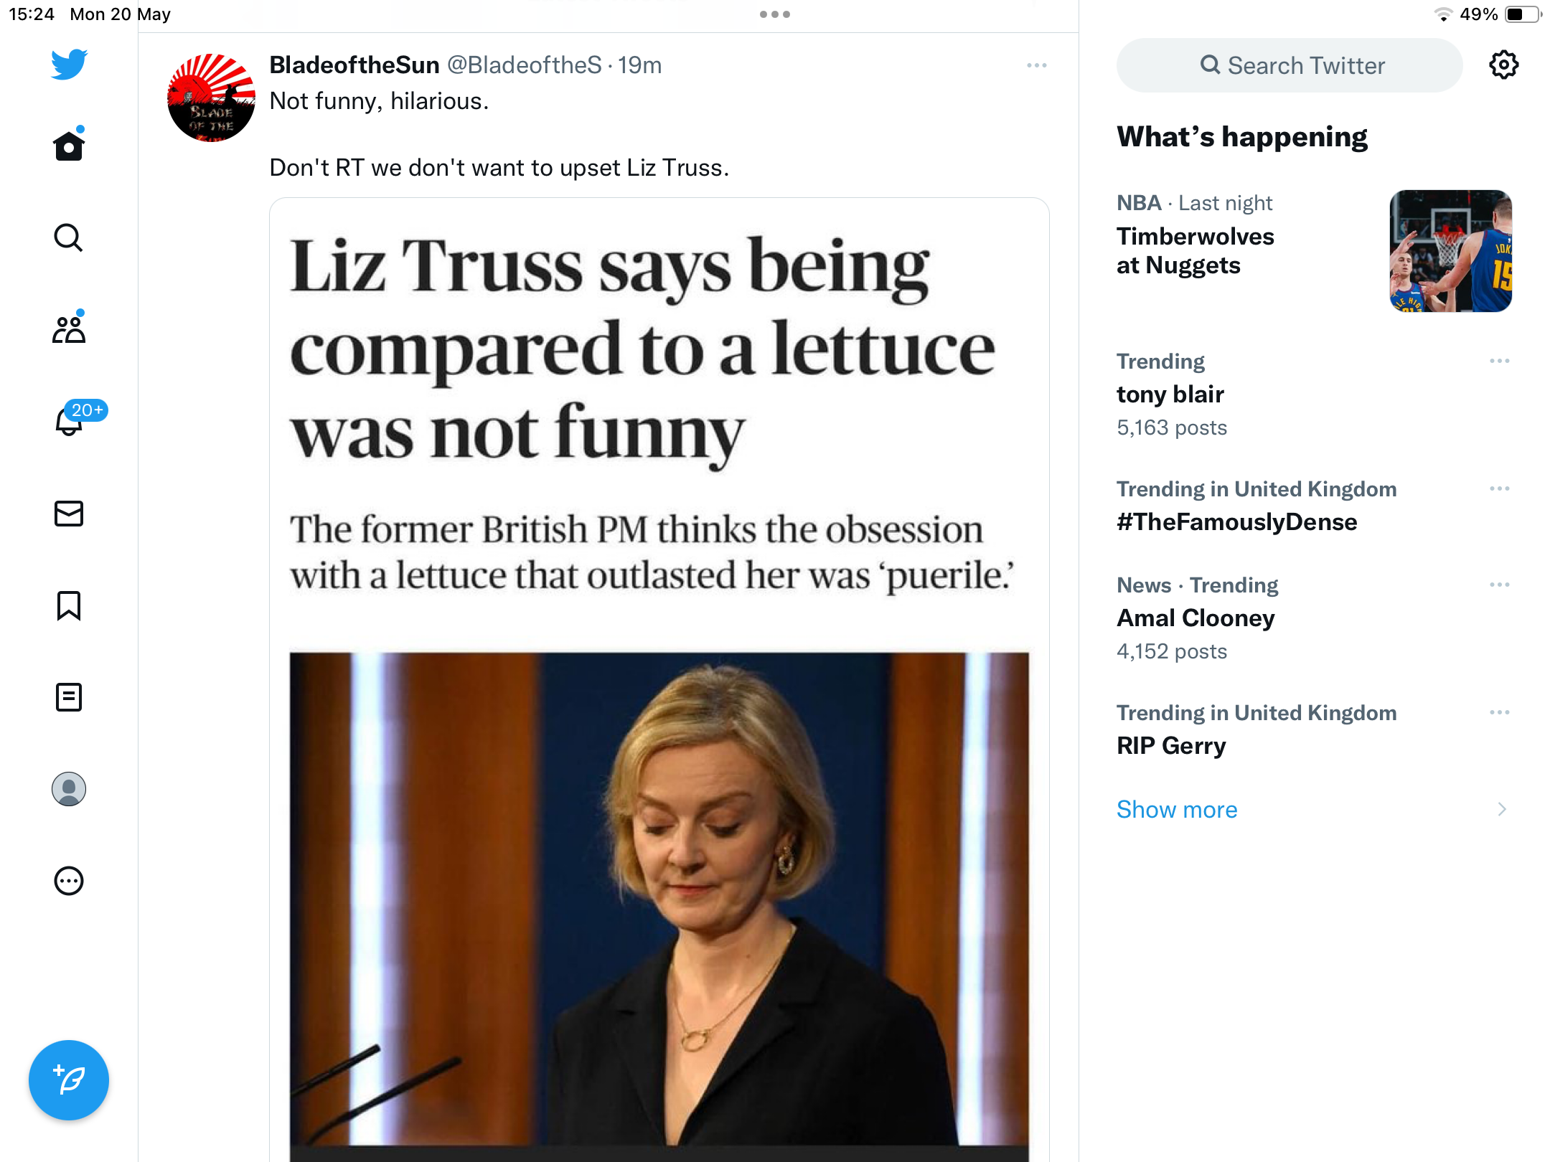
Task: Open options for the Amal Clooney trend
Action: click(x=1500, y=585)
